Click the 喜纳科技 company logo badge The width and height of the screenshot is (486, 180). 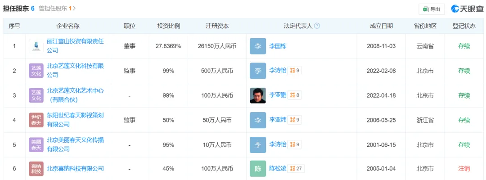tap(36, 169)
